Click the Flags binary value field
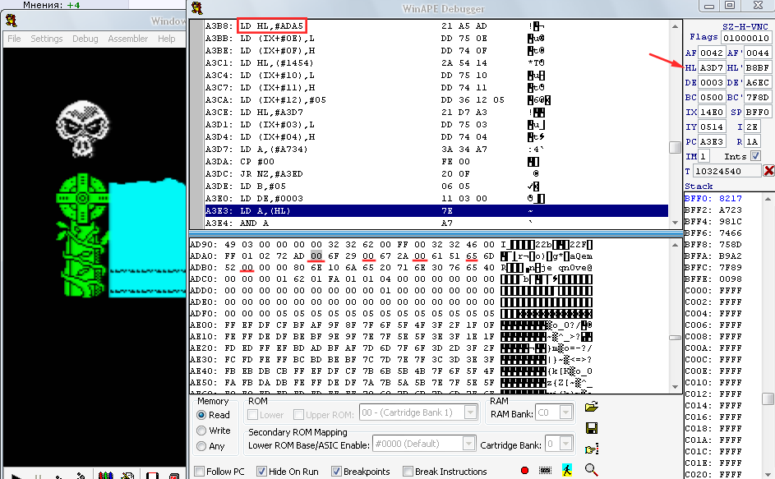Screen dimensions: 775x479 click(746, 38)
